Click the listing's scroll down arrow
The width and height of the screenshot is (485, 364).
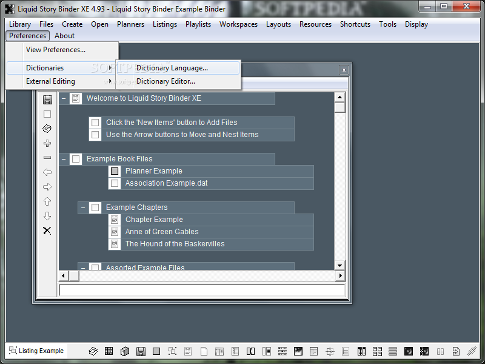tap(340, 266)
